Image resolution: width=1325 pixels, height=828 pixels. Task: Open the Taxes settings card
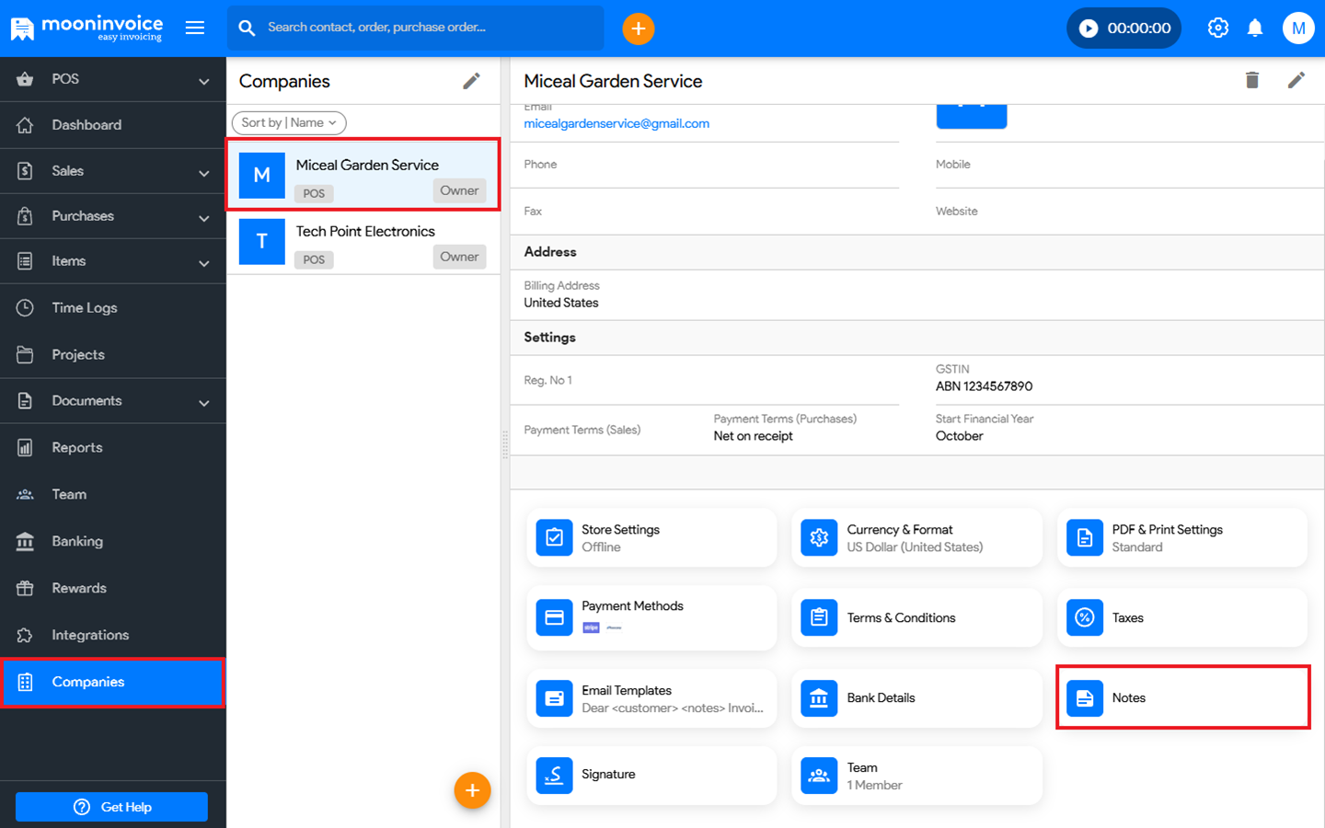click(1181, 617)
